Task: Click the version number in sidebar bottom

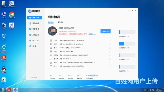Action: pos(35,78)
